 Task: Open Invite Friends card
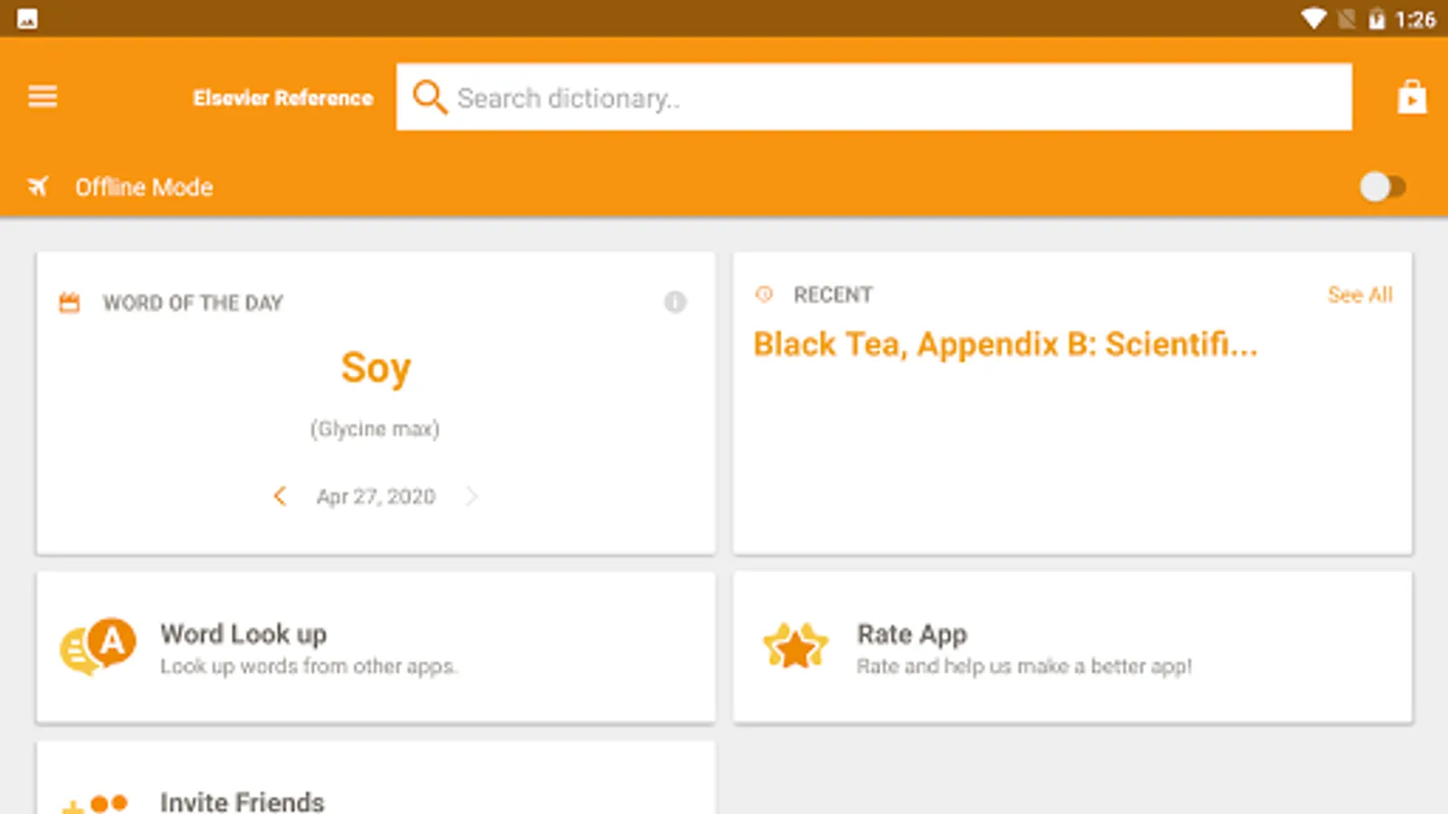376,779
